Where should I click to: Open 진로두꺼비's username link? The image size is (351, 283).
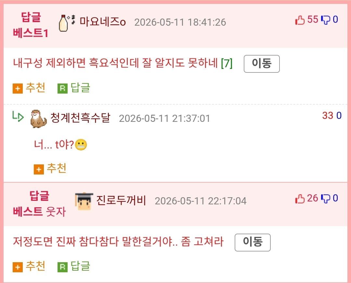coord(121,200)
